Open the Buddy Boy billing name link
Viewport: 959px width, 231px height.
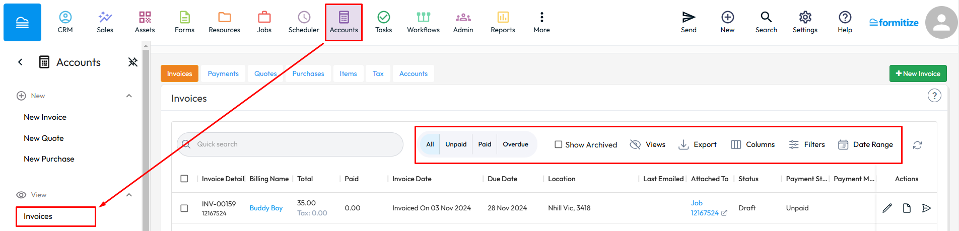click(x=266, y=208)
